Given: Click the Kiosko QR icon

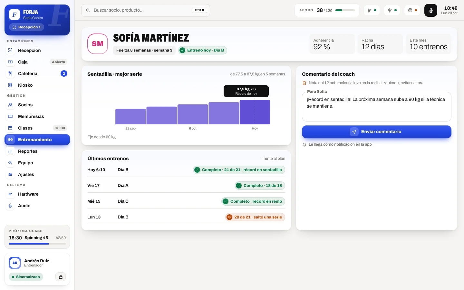Looking at the screenshot, I should pos(10,85).
